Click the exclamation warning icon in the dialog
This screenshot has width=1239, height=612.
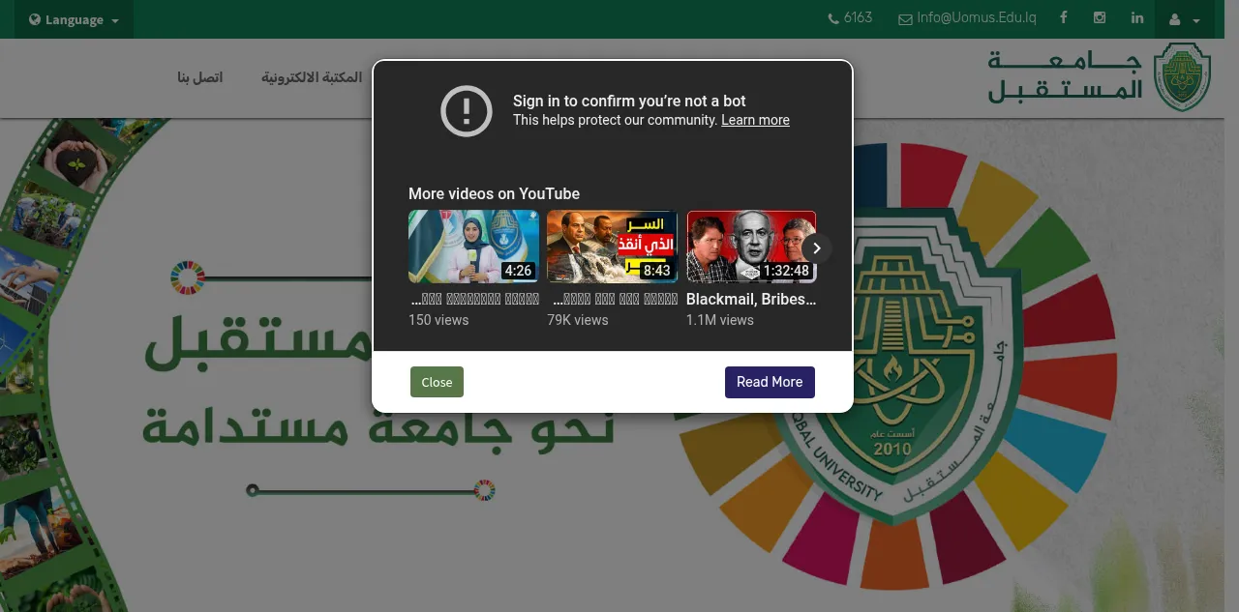click(467, 110)
